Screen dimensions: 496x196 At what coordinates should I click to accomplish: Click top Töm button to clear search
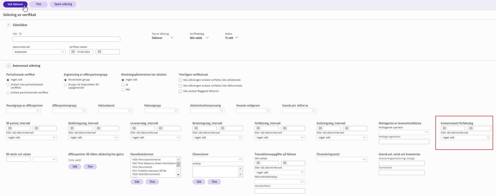click(39, 4)
